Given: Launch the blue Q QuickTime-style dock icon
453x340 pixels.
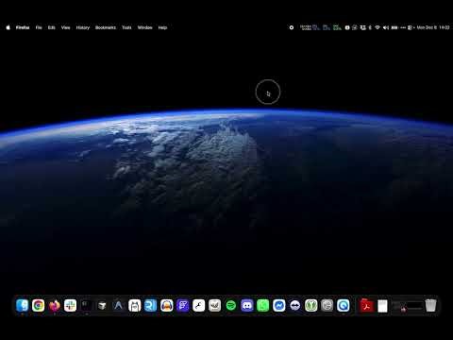Looking at the screenshot, I should pyautogui.click(x=344, y=305).
